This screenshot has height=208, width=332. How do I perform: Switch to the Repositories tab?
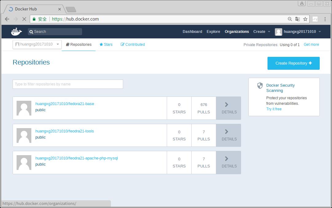pos(79,45)
